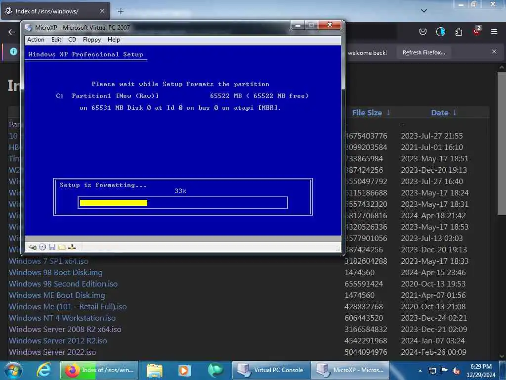The image size is (506, 380).
Task: Open the Windows Start button
Action: [x=13, y=370]
